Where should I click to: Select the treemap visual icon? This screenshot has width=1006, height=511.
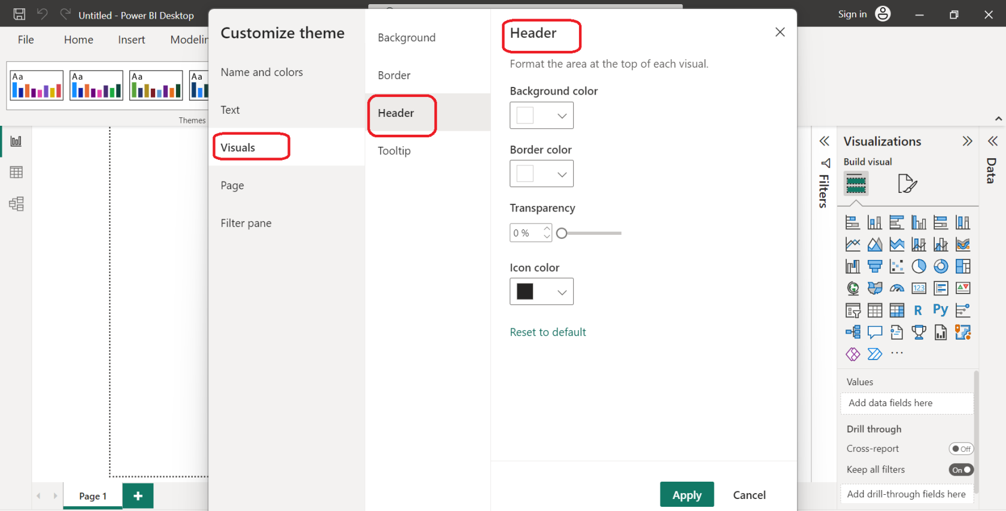963,267
